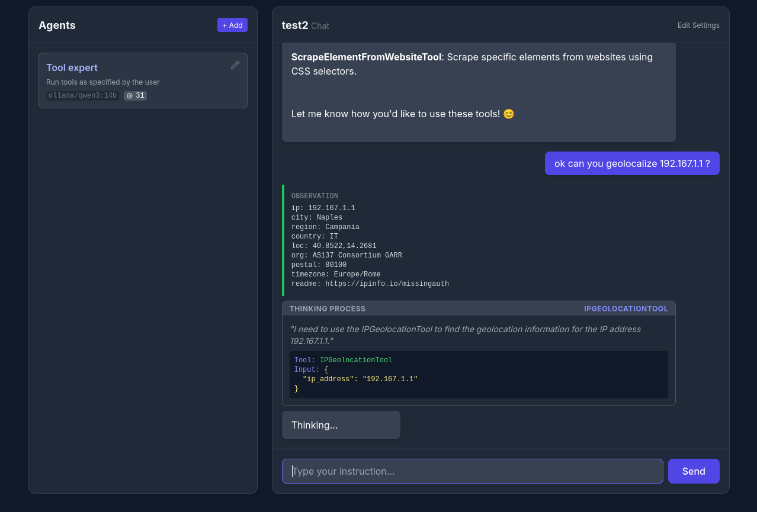757x512 pixels.
Task: Click the bold ScrapeElementFromWebsiteTool text
Action: (x=366, y=57)
